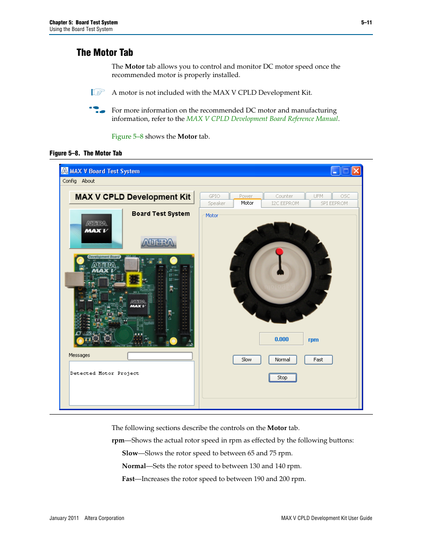Maximize the Board Test System window
This screenshot has height=547, width=422.
point(346,171)
